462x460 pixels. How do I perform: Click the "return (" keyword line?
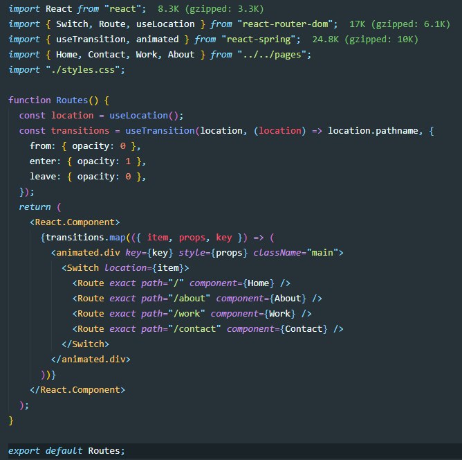40,207
